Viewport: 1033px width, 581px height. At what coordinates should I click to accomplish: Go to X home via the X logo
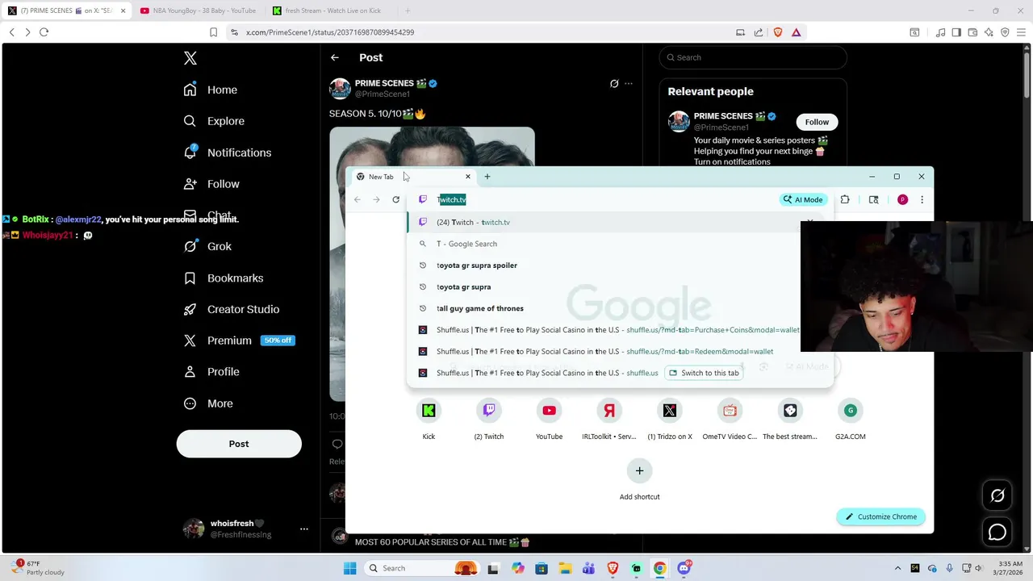(190, 58)
